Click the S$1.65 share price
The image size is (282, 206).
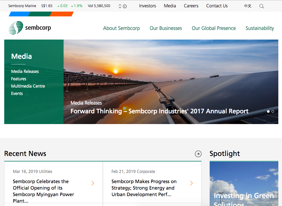click(47, 6)
